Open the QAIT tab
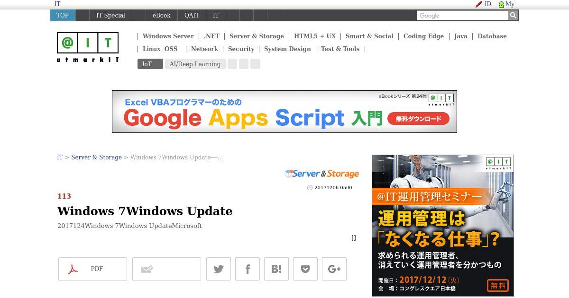 pos(192,15)
